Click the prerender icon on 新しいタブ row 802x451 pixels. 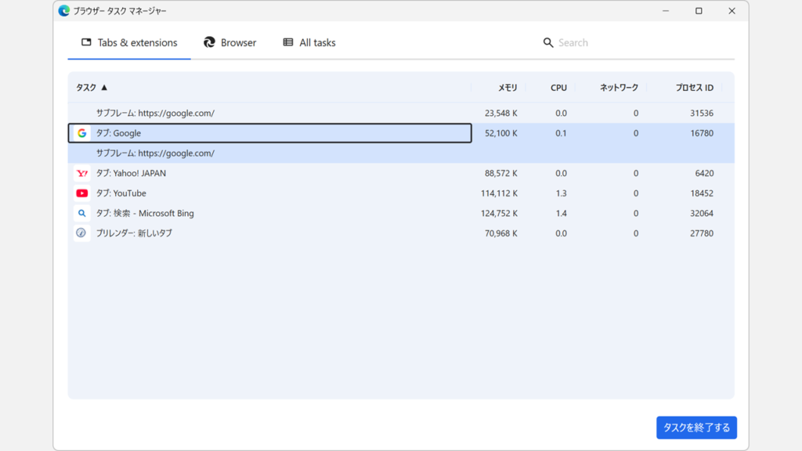pos(81,233)
